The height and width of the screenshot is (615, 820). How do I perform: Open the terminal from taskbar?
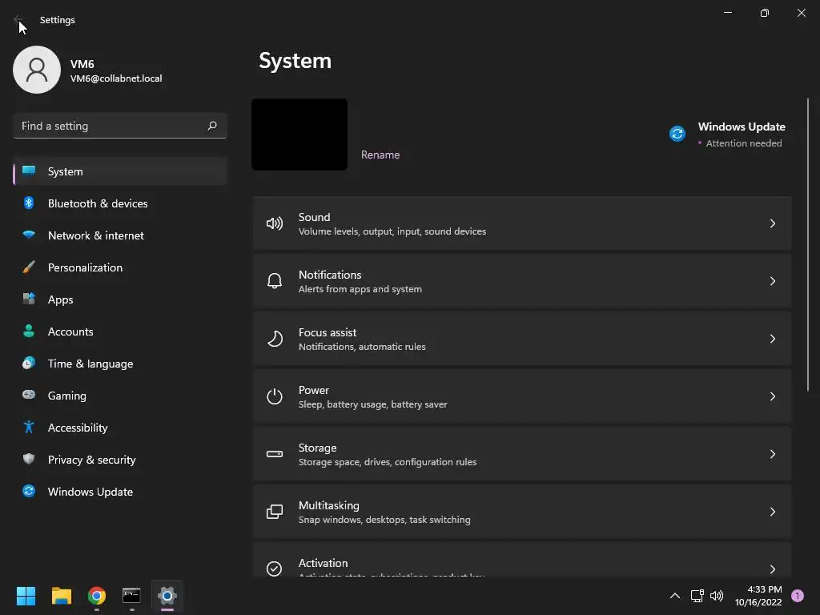point(132,596)
